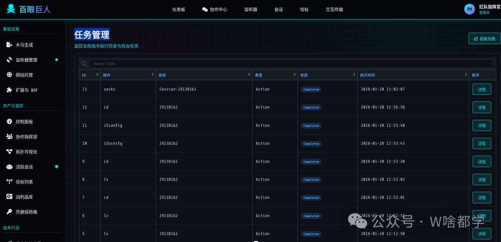Image resolution: width=501 pixels, height=242 pixels.
Task: Click the 资产与监控 section label
Action: pyautogui.click(x=13, y=105)
